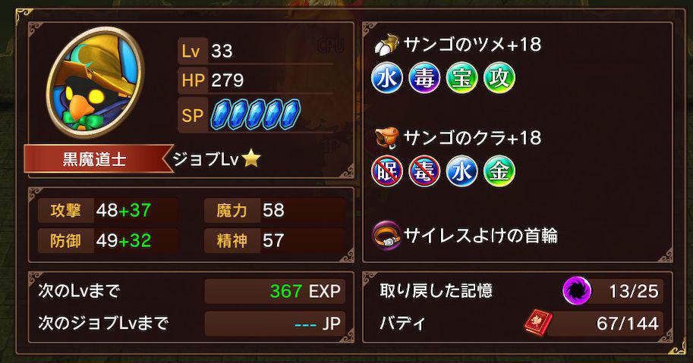Click the gold job level star
Image resolution: width=693 pixels, height=363 pixels.
tap(251, 158)
